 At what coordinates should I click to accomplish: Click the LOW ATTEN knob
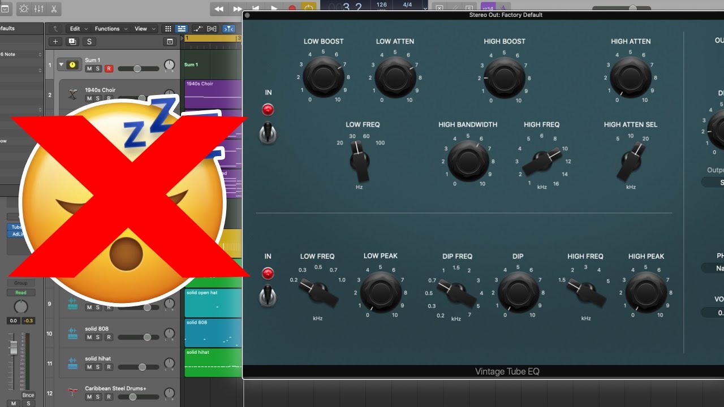(395, 77)
